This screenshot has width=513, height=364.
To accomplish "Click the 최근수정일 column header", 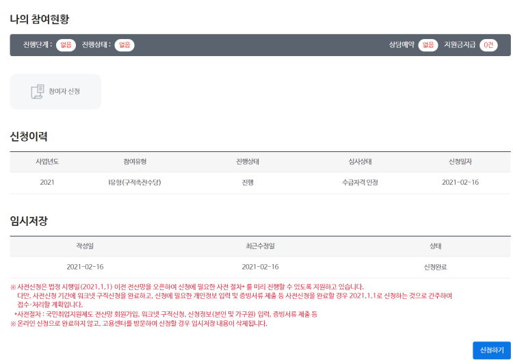I will (x=261, y=246).
